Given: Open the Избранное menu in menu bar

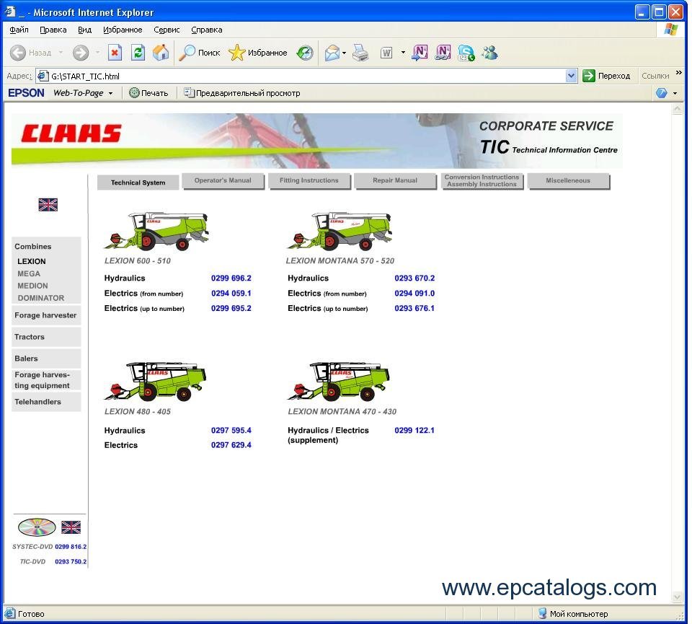Looking at the screenshot, I should pyautogui.click(x=123, y=30).
